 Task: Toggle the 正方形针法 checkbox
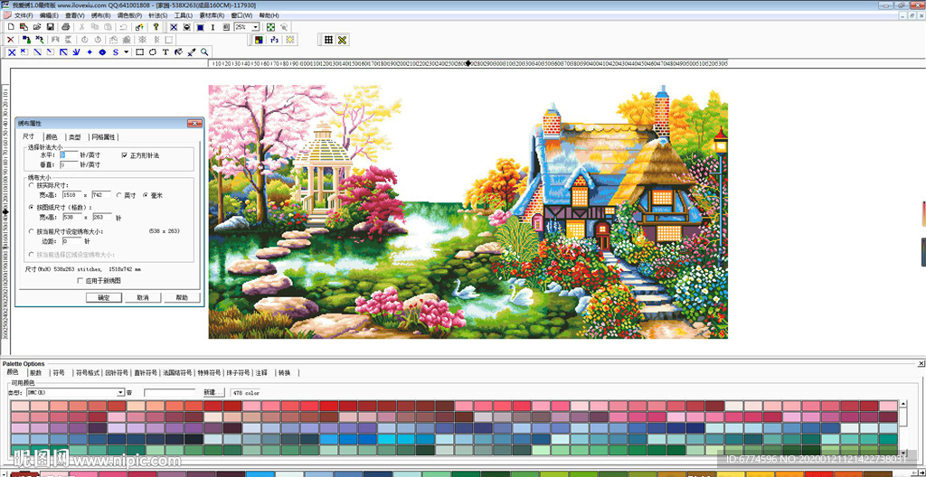124,155
